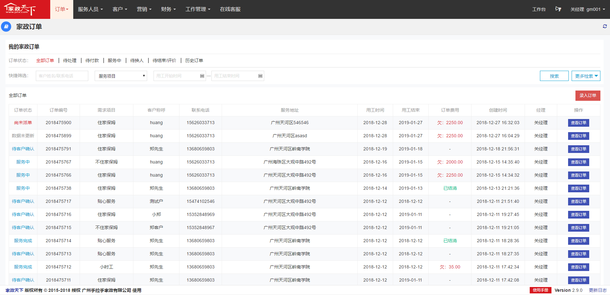610x295 pixels.
Task: Open the 使用手册 button in footer
Action: [x=541, y=290]
